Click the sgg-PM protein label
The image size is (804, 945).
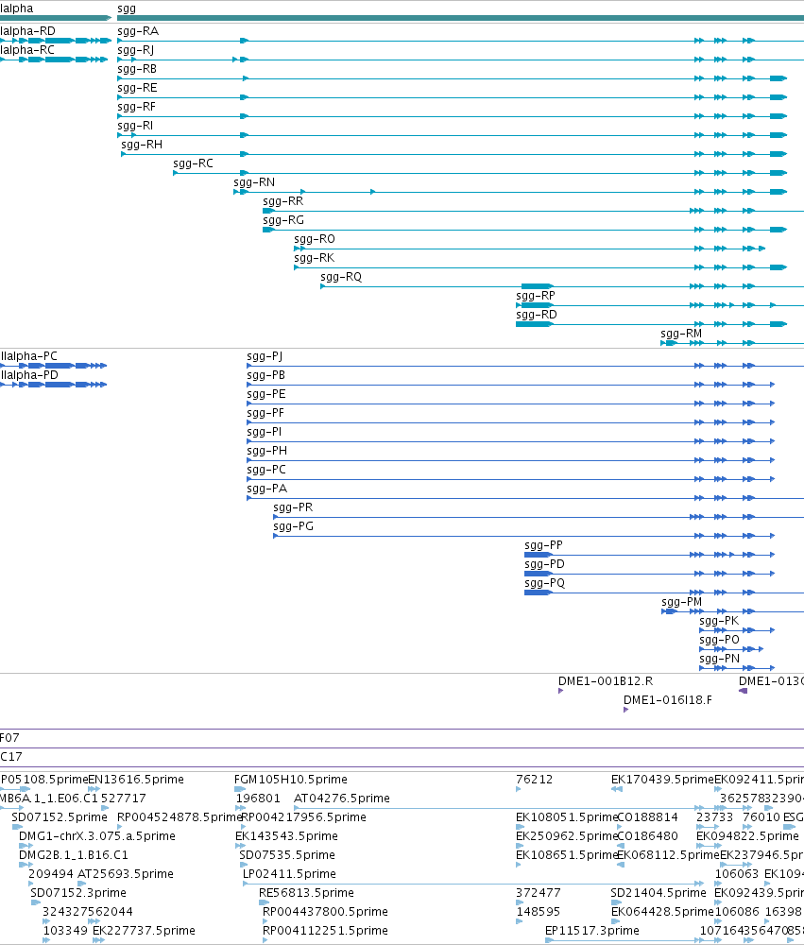[x=682, y=602]
